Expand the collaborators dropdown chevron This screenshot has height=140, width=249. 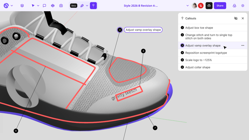(x=188, y=6)
